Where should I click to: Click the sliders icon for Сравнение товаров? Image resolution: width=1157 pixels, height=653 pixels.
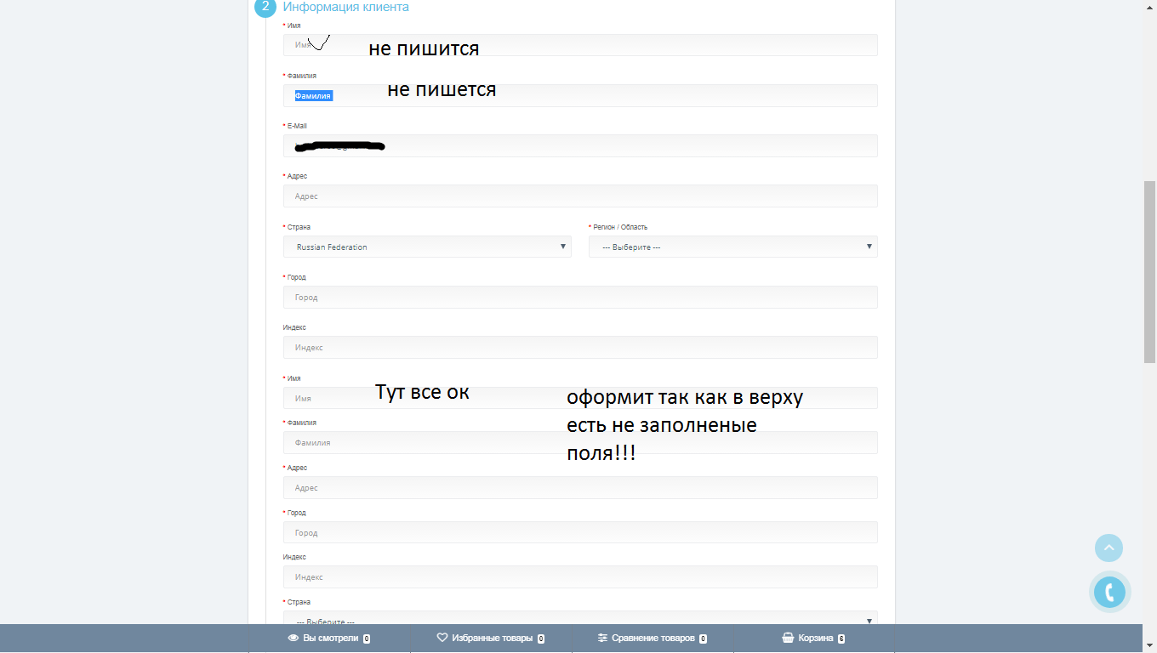click(602, 638)
